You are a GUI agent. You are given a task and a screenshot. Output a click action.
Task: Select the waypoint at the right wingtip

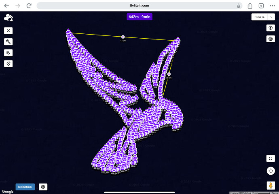[178, 40]
